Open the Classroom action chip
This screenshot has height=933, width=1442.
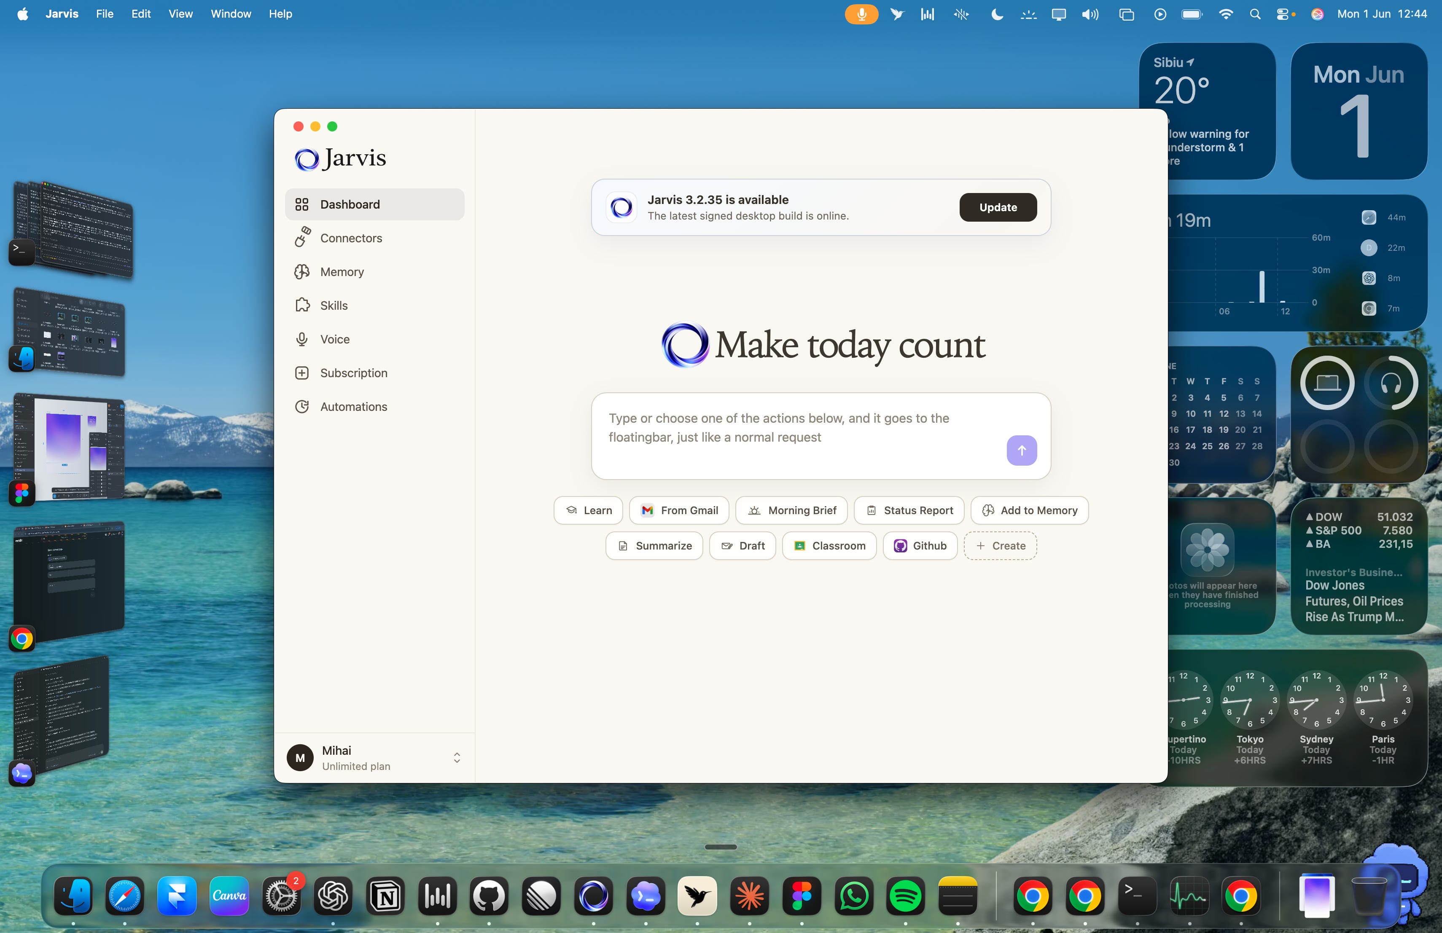pos(829,545)
